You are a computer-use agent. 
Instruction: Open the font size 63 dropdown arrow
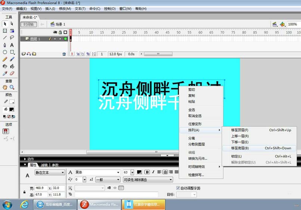pyautogui.click(x=132, y=172)
